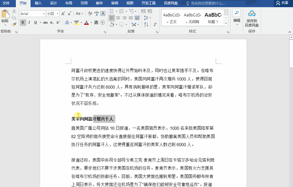This screenshot has height=187, width=293.
Task: Click the 粘贴 (Paste) button
Action: 5,15
